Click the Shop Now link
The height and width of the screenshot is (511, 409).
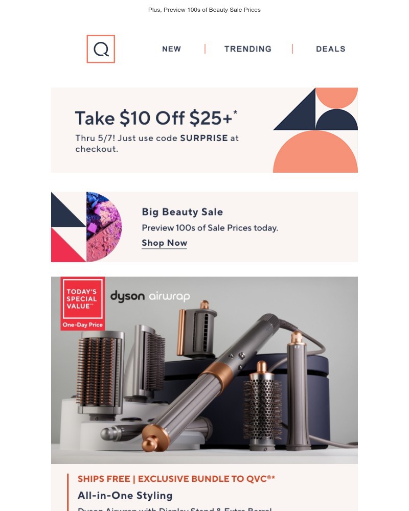[165, 243]
